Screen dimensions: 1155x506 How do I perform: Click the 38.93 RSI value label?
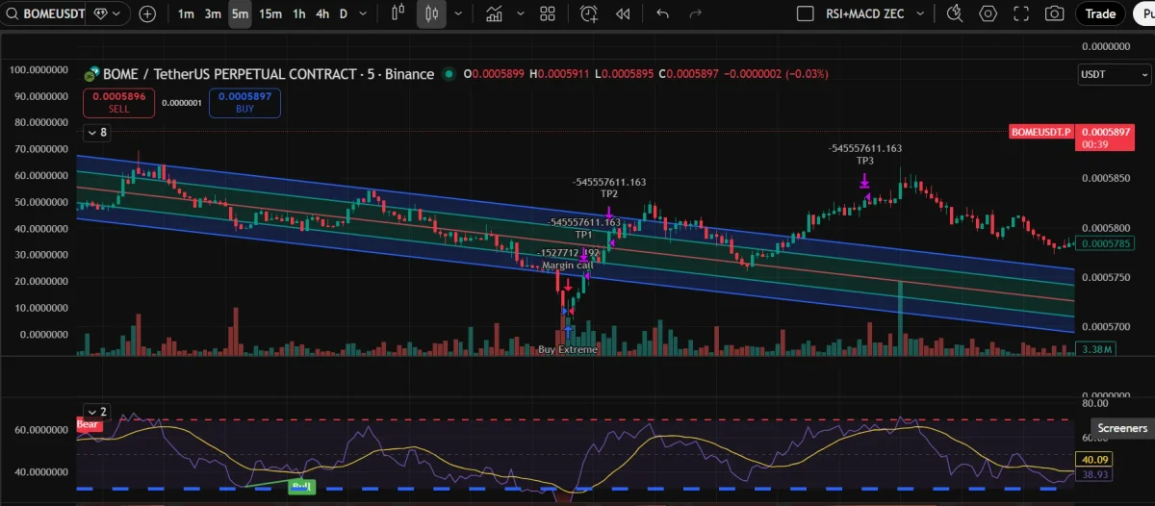[x=1096, y=475]
